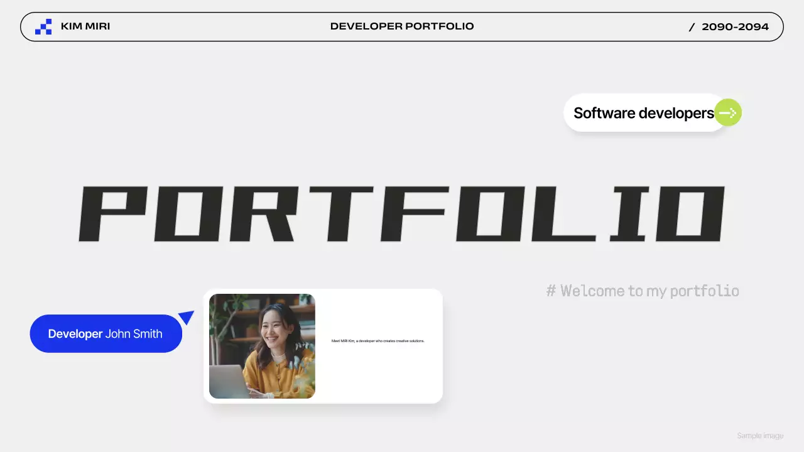Image resolution: width=804 pixels, height=452 pixels.
Task: Click the smiling woman photo thumbnail
Action: 262,346
